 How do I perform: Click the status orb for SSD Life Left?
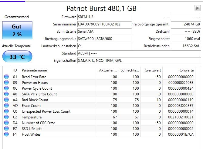pyautogui.click(x=6, y=128)
